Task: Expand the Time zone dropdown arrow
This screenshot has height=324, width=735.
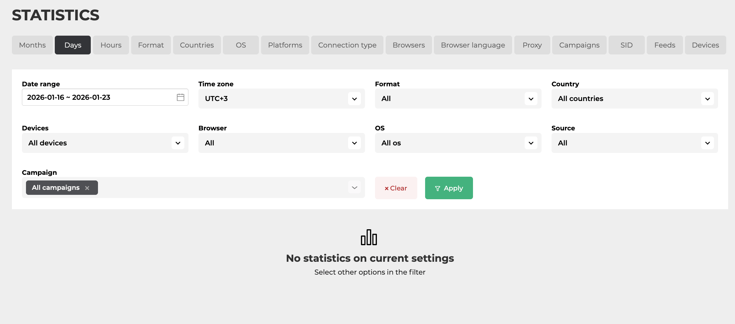Action: (354, 99)
